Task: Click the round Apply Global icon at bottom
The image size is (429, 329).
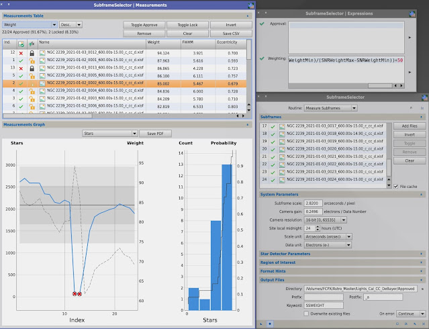Action: 270,324
